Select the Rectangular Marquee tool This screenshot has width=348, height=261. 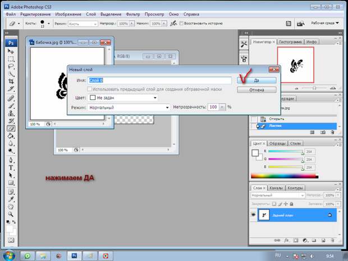11,59
